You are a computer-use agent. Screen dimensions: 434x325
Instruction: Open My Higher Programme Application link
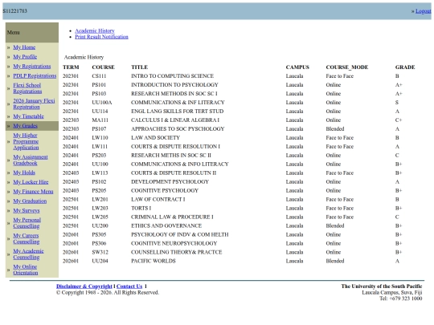[x=26, y=141]
